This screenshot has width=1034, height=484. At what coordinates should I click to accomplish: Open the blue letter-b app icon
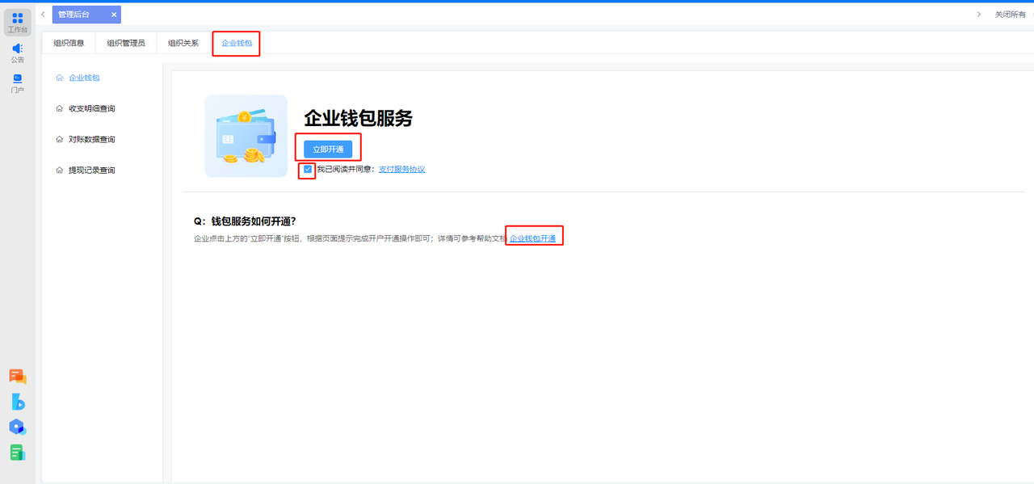click(18, 402)
